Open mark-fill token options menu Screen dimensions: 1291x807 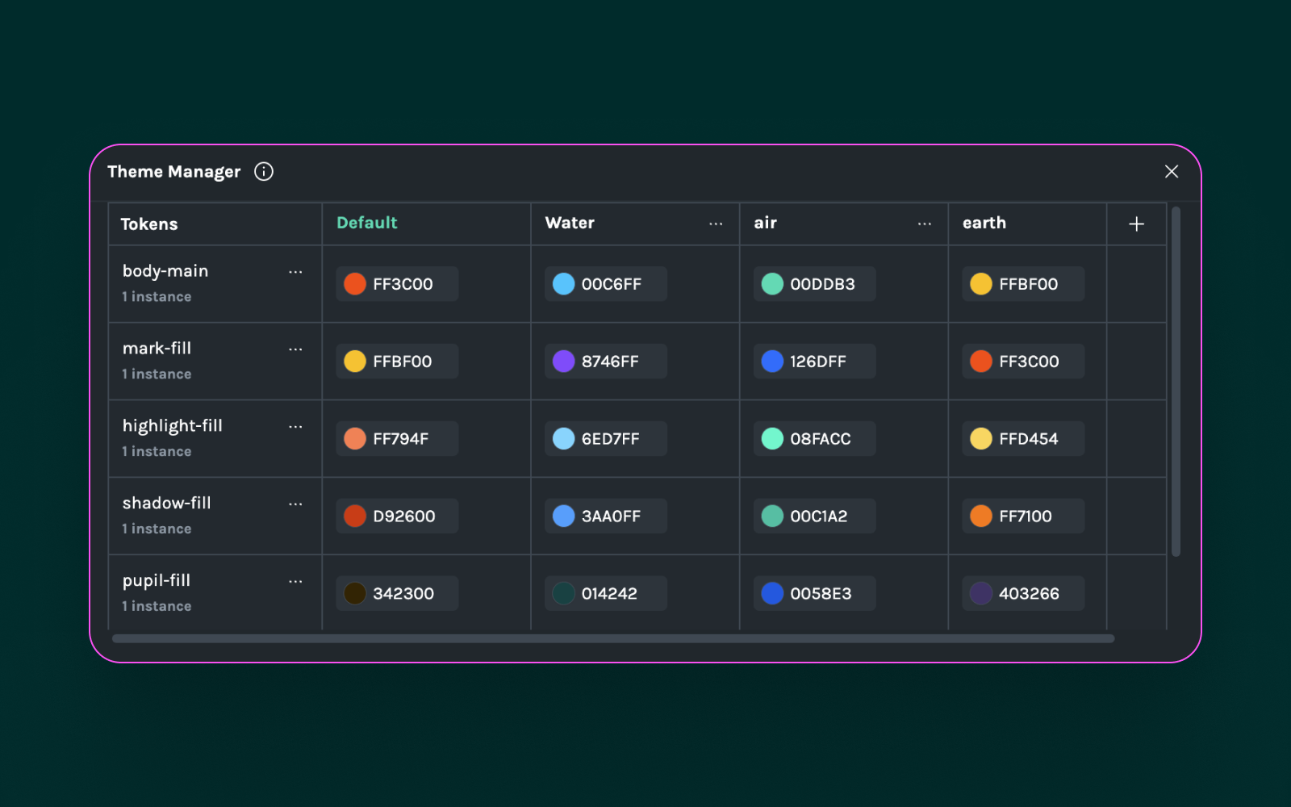(295, 349)
